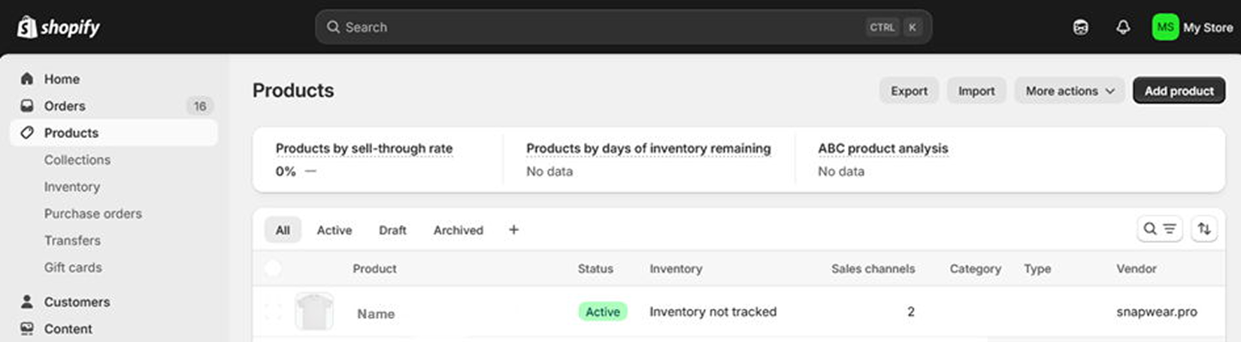Show the Archived products tab
The height and width of the screenshot is (342, 1241).
[458, 230]
